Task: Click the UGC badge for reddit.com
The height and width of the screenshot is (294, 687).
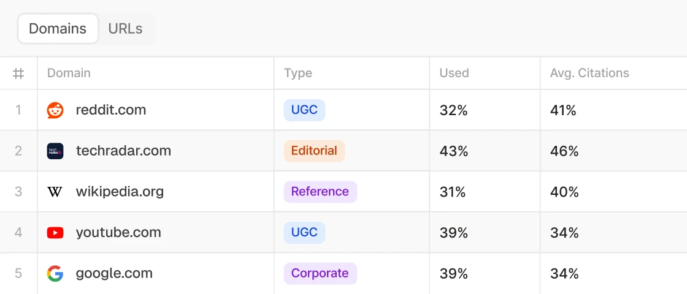Action: click(304, 110)
